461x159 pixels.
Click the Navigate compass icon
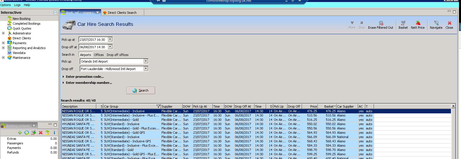436,23
